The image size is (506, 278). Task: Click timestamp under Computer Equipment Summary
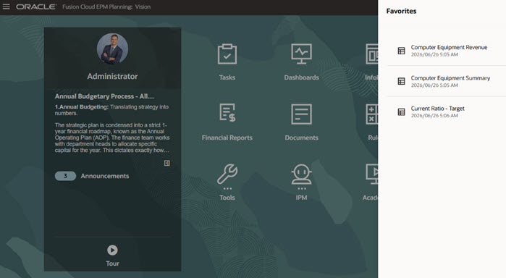point(434,85)
